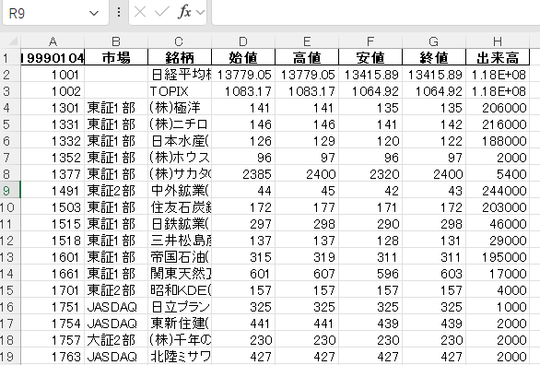Click cell 始値 in header row
Screen dimensions: 540x365
point(243,57)
